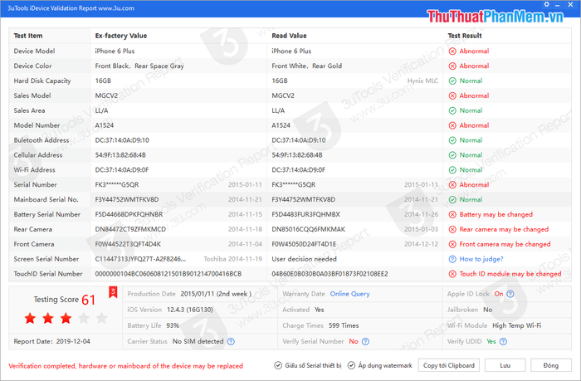Select the Test Item column header
This screenshot has width=581, height=381.
click(28, 36)
